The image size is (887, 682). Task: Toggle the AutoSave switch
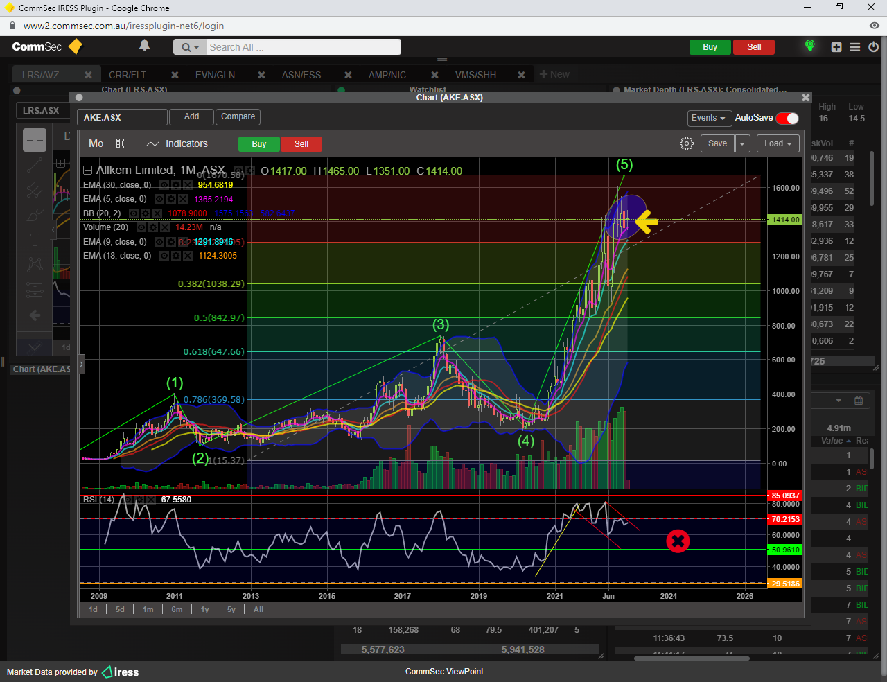coord(787,118)
